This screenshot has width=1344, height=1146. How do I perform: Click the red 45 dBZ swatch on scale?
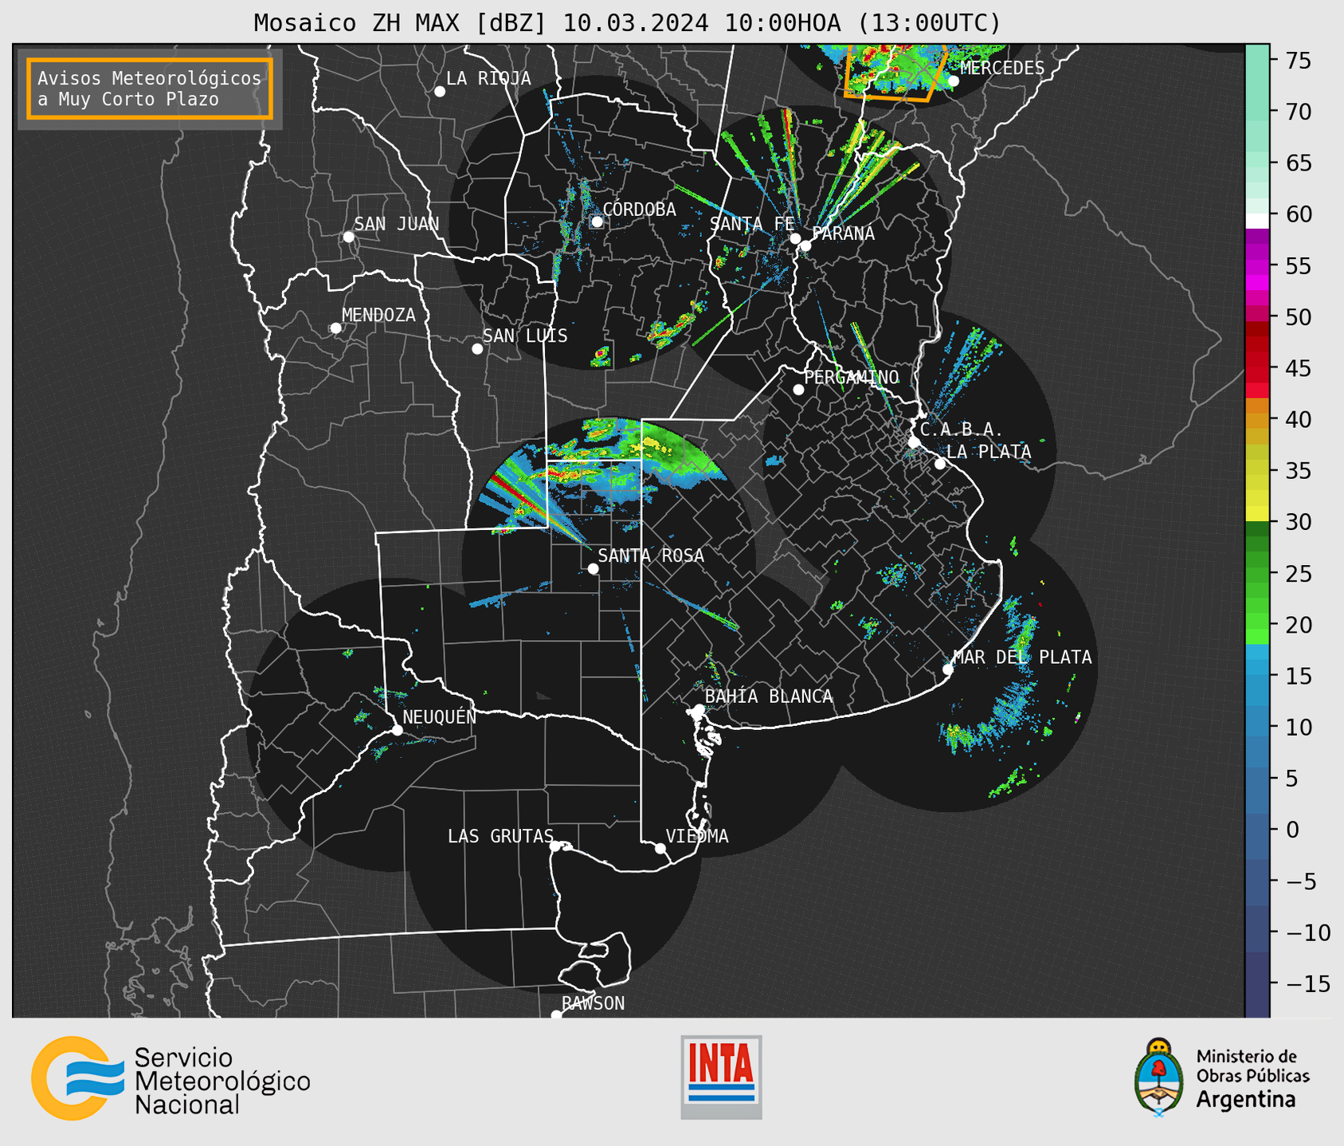(1257, 368)
